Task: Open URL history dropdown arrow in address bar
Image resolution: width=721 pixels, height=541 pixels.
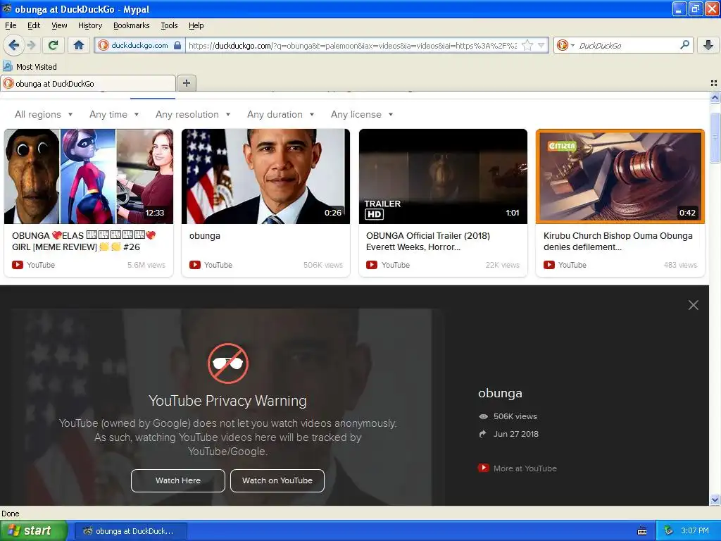Action: (541, 45)
